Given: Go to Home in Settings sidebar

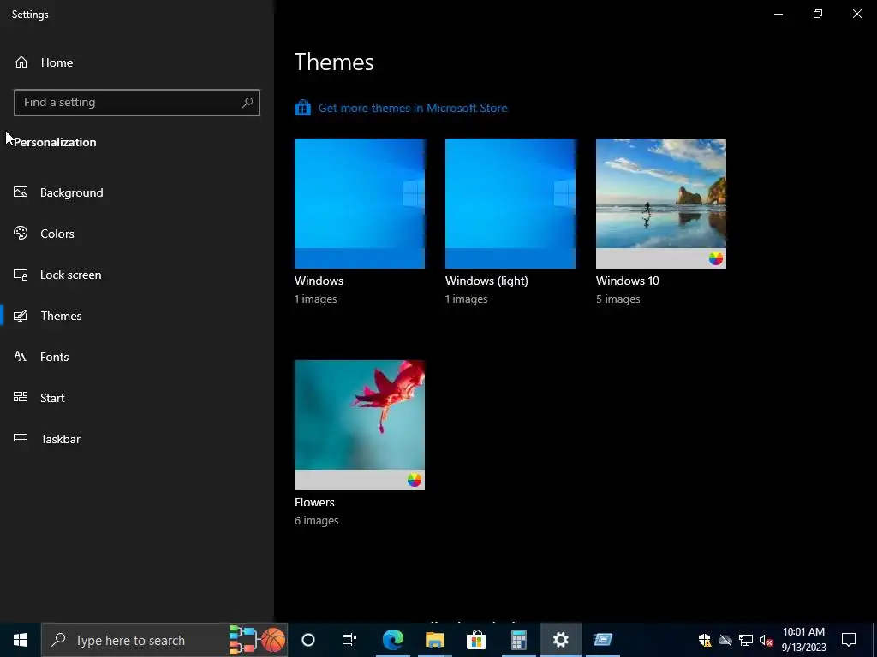Looking at the screenshot, I should pos(44,62).
